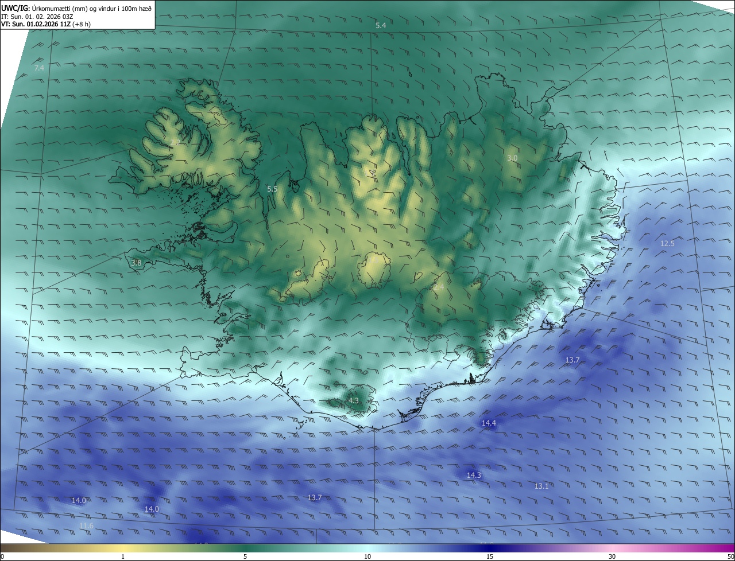Click the '15' tick on the color scale
The image size is (735, 561).
490,556
